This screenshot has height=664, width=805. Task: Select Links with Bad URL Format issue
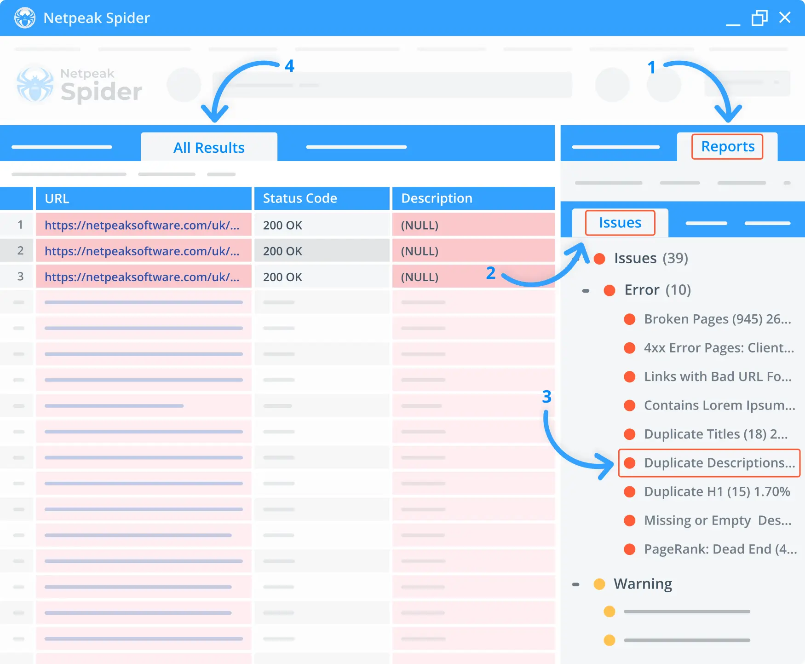(718, 376)
